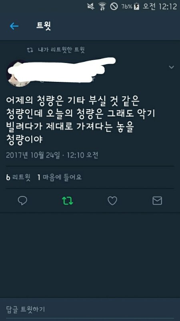The width and height of the screenshot is (180, 321).
Task: Tap the battery 76% indicator
Action: pos(130,6)
